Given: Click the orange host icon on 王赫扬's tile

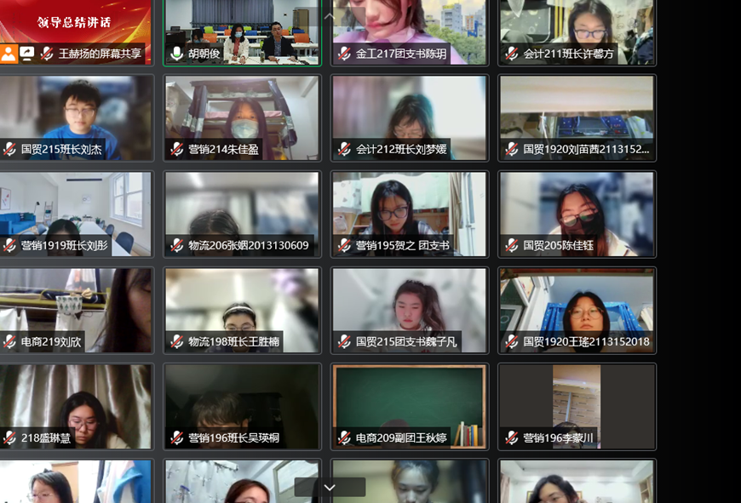Looking at the screenshot, I should pyautogui.click(x=9, y=54).
